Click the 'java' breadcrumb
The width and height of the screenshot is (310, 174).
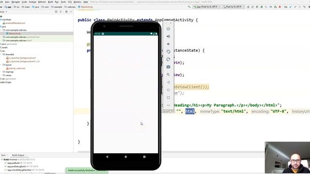36,7
